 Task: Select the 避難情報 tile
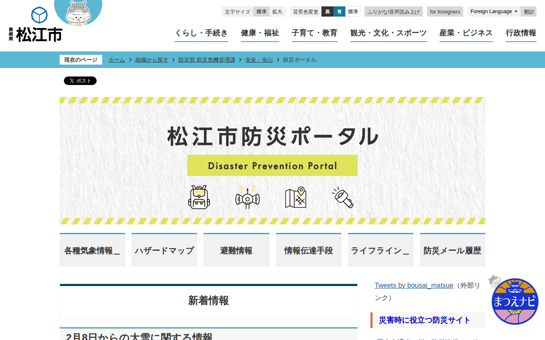[236, 250]
